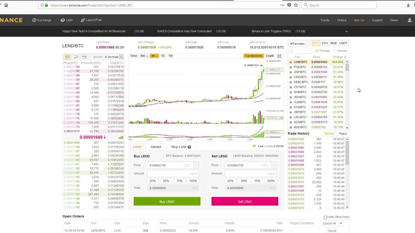Click the trade history scrollbar
The width and height of the screenshot is (415, 233).
tap(347, 173)
